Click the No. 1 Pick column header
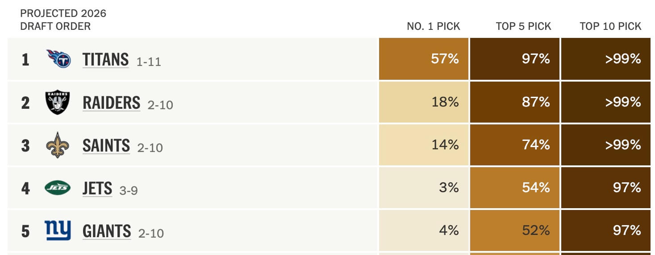 [433, 26]
